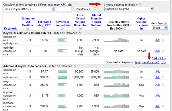Click trend chart for optimization keyword
Viewport: 172px width, 111px height.
tap(116, 77)
